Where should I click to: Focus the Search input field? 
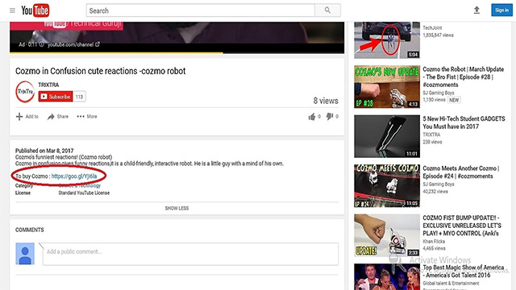[201, 10]
